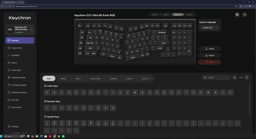256x139 pixels.
Task: Select the Basic keycode tab
Action: pos(49,79)
